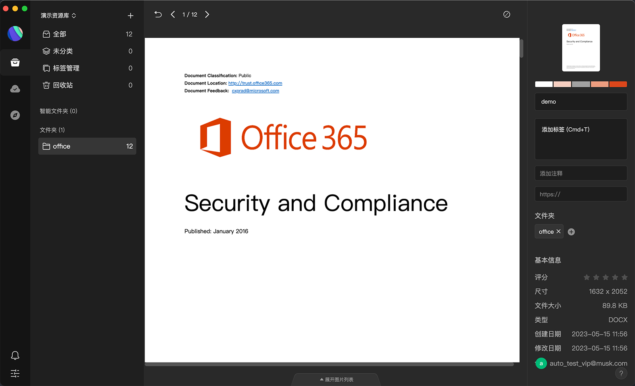Click the auto_test_vip@musk.com account label
635x386 pixels.
tap(588, 363)
